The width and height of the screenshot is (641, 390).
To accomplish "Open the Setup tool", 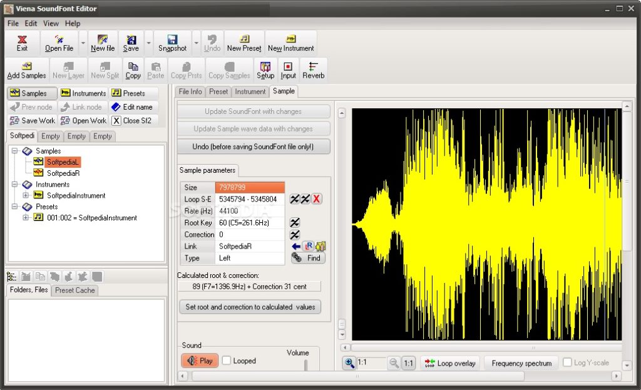I will click(265, 70).
